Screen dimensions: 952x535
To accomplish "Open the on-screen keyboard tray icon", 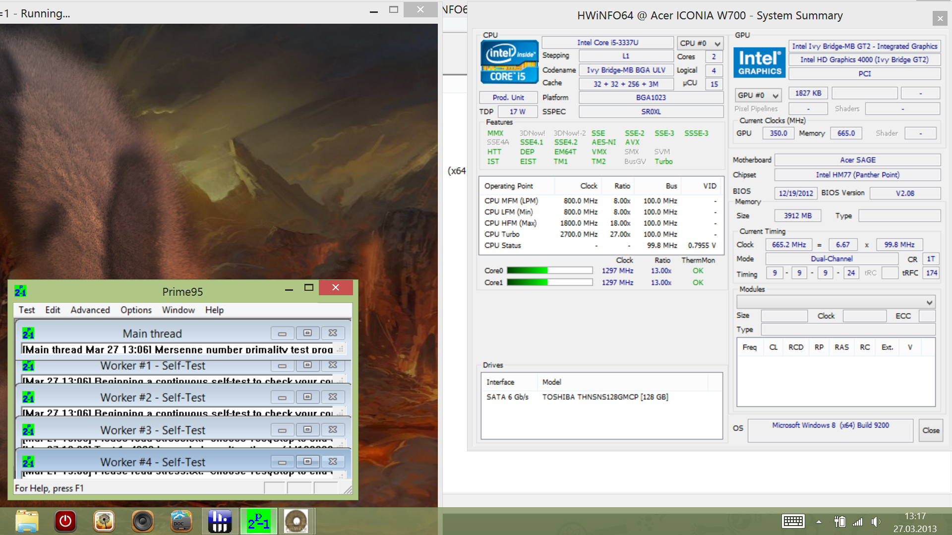I will (x=793, y=521).
